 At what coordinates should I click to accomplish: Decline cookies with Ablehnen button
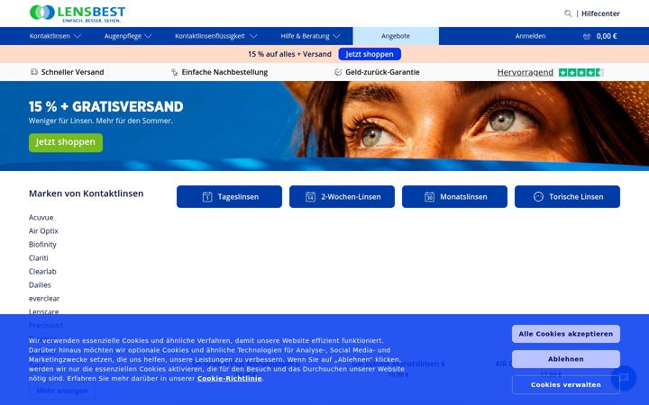point(566,359)
